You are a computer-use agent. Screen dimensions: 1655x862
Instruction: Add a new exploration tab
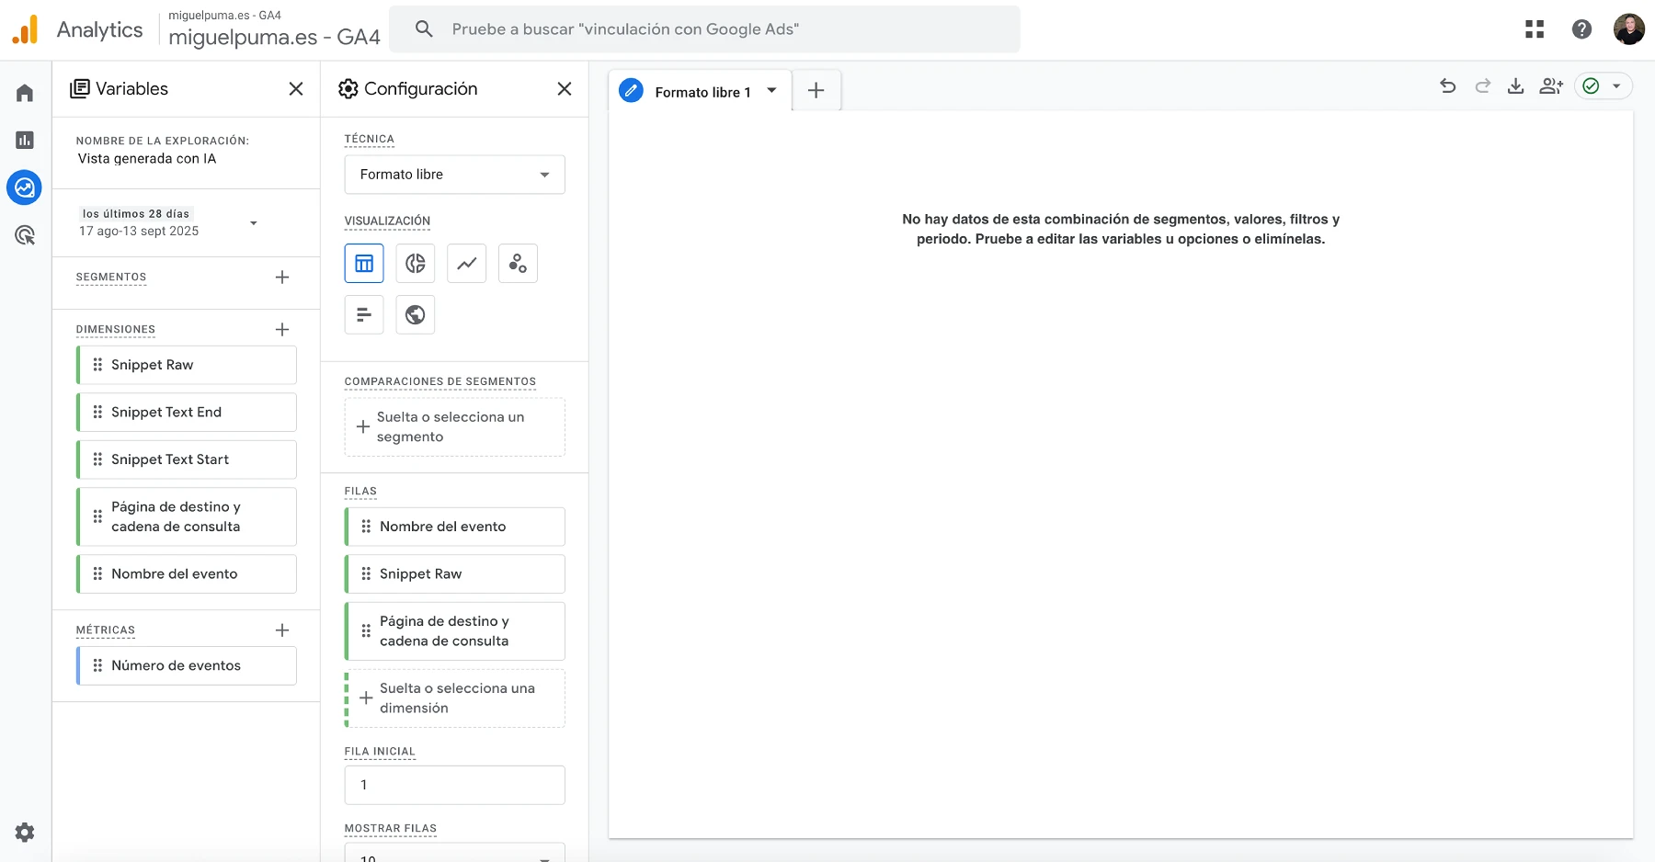click(816, 91)
